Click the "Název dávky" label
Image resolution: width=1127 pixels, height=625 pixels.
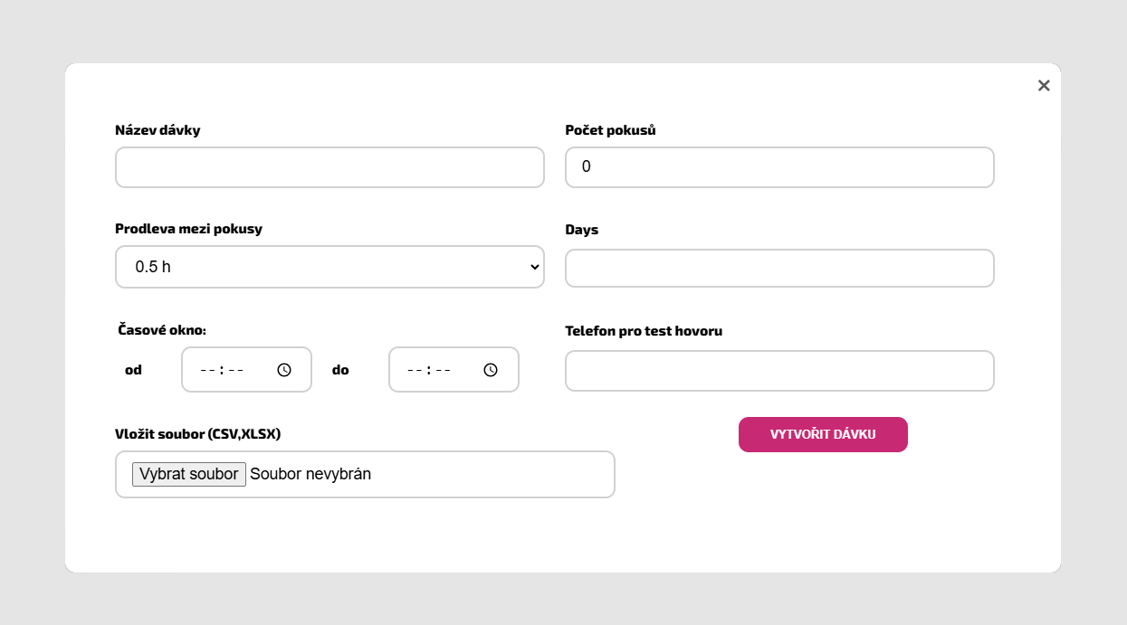[158, 130]
